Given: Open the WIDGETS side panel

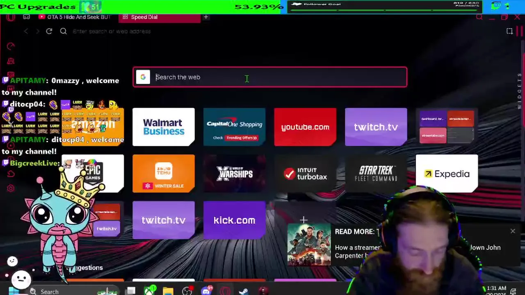Looking at the screenshot, I should 520,91.
